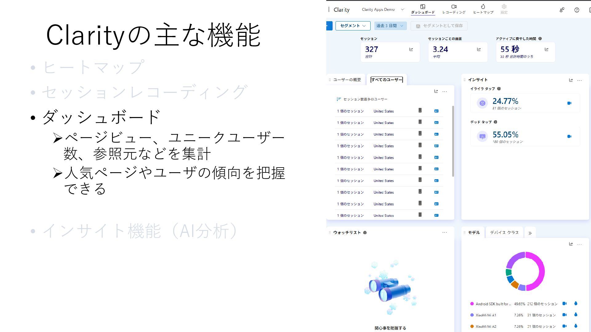Click the 3.24 average screens value
This screenshot has width=591, height=332.
point(440,49)
